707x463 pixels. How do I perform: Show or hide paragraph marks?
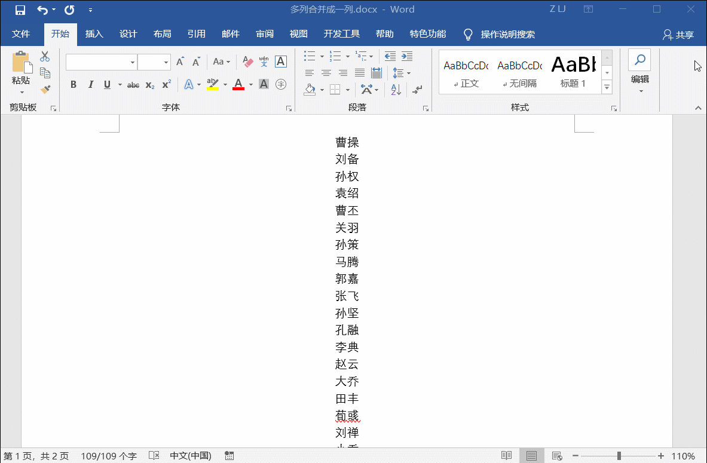(x=418, y=90)
